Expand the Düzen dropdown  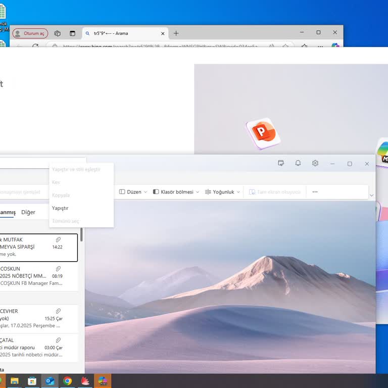[133, 192]
